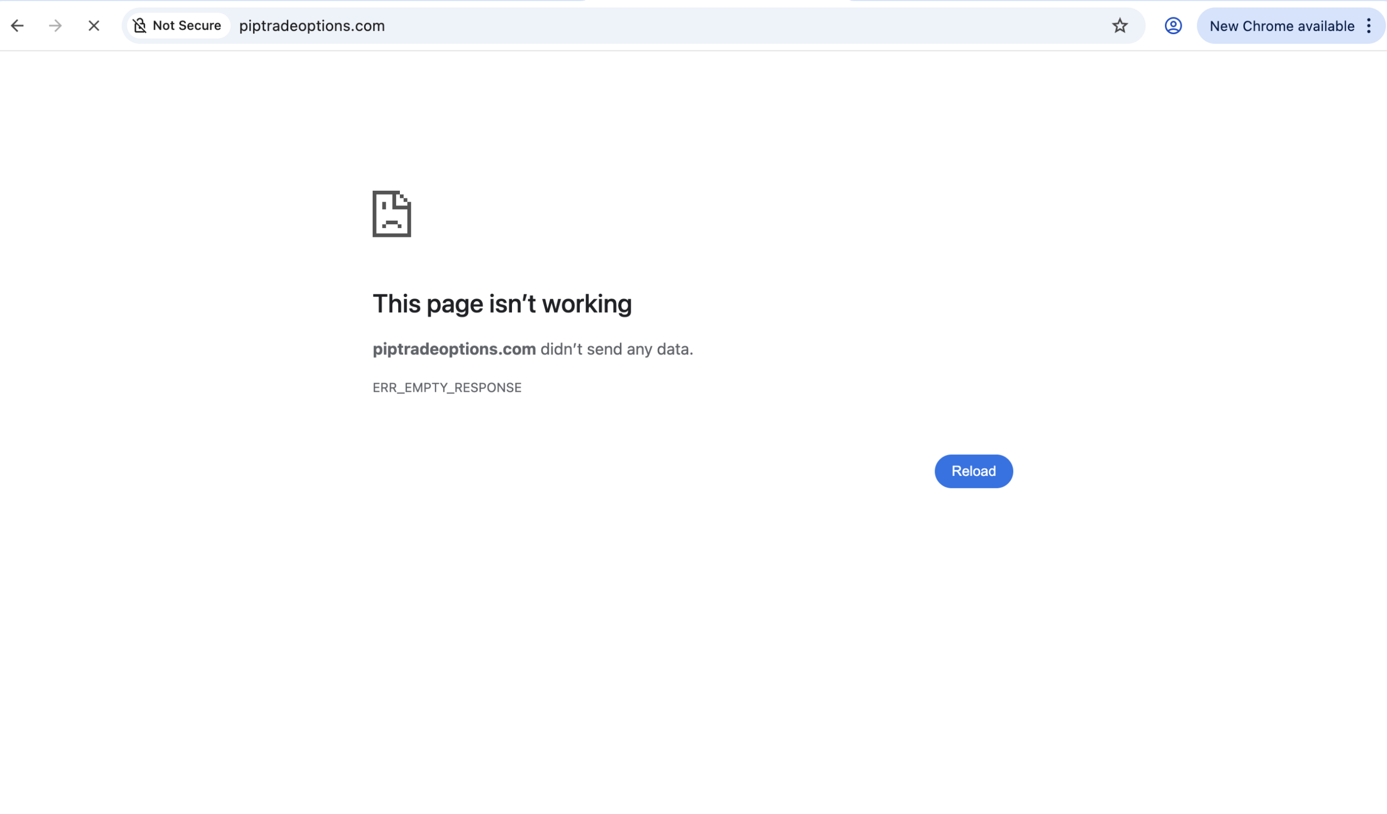
Task: Click the bolded piptradeoptions.com text
Action: coord(453,348)
